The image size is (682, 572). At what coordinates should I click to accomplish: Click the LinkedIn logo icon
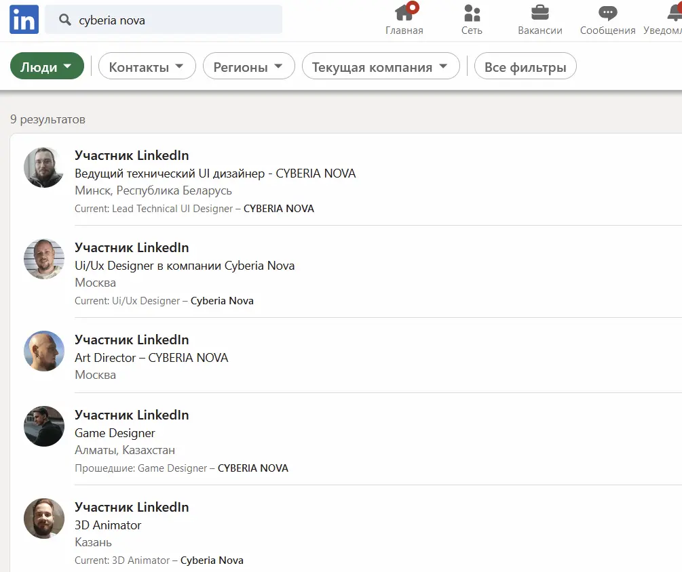click(24, 20)
